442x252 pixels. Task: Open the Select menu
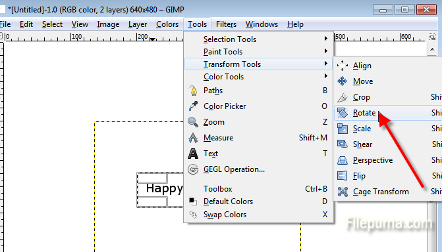click(52, 24)
